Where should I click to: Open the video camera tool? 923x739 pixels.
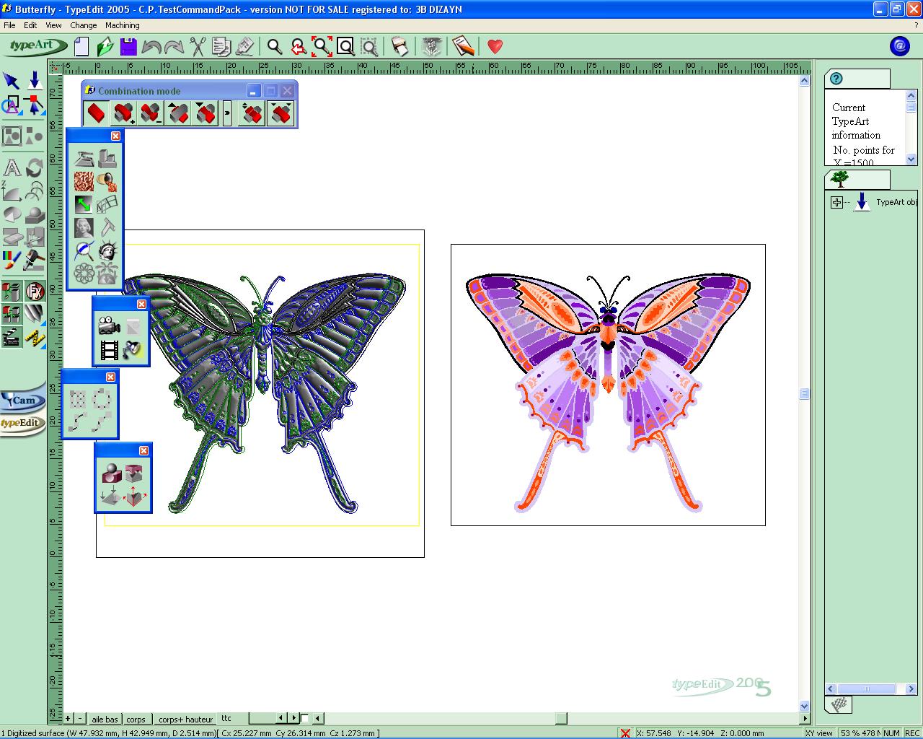click(x=109, y=326)
